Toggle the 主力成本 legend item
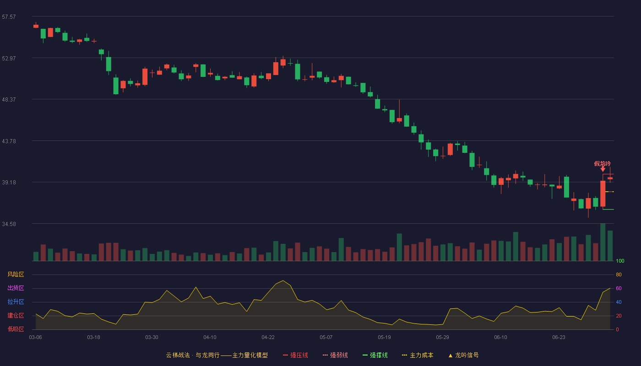 coord(418,355)
